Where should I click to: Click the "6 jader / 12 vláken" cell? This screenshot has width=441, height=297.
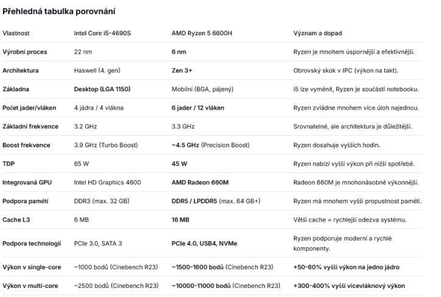pos(198,108)
